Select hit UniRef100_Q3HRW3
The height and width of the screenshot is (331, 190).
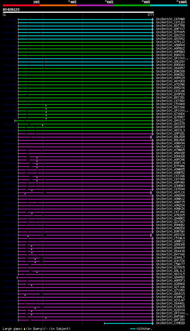click(x=171, y=186)
